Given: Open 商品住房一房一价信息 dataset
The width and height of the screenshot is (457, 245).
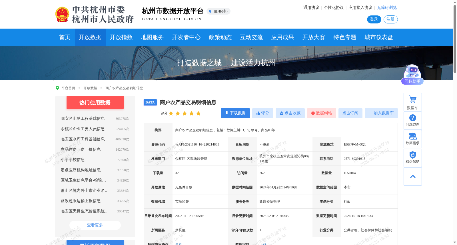Looking at the screenshot, I should coord(81,150).
